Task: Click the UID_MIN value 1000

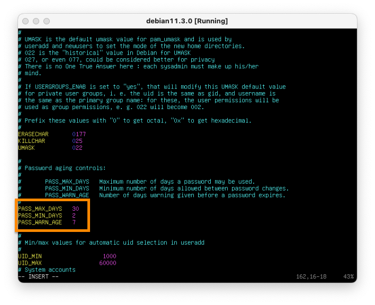Action: 109,256
